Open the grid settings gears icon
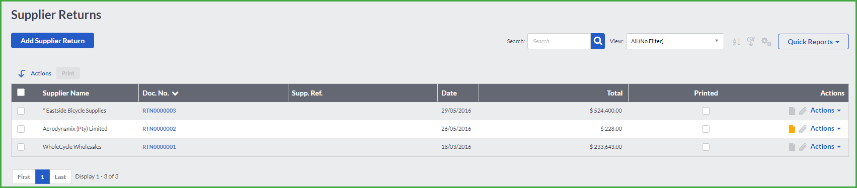Screen dimensions: 857x188 [766, 42]
